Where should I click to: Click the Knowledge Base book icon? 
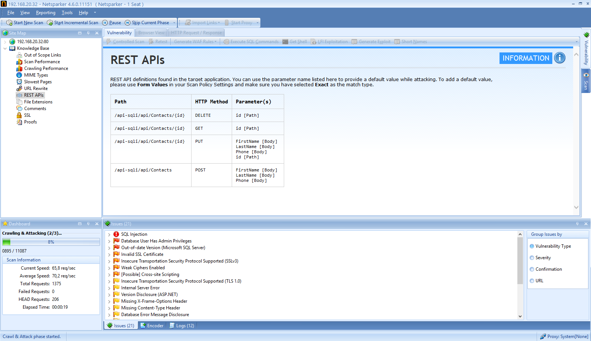click(12, 48)
